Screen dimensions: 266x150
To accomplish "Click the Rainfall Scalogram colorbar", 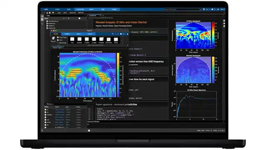I will pyautogui.click(x=213, y=70).
